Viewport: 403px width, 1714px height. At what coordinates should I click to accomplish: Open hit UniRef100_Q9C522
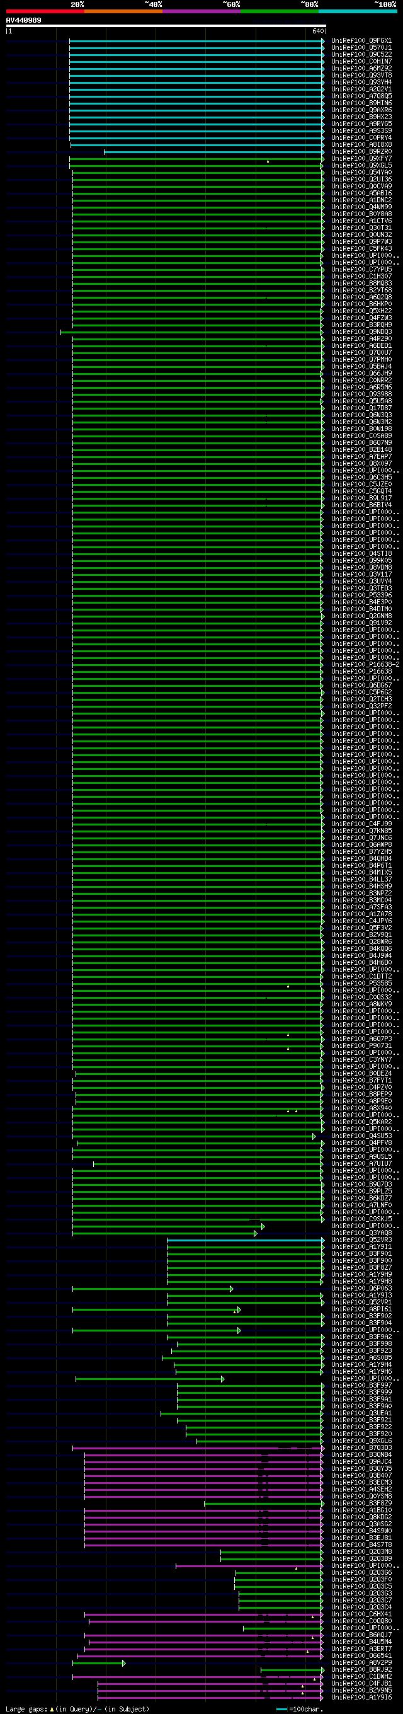(362, 55)
